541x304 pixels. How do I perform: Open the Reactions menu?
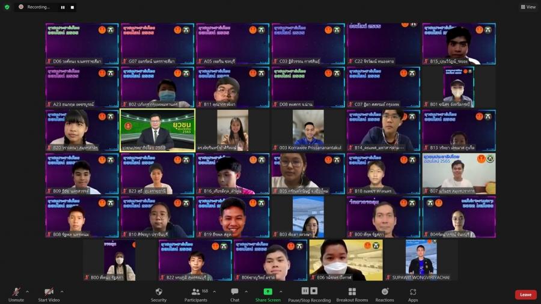tap(385, 294)
